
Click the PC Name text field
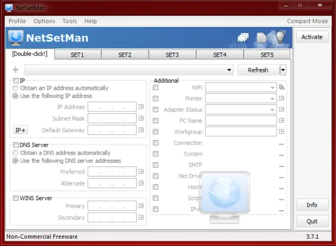pos(241,120)
